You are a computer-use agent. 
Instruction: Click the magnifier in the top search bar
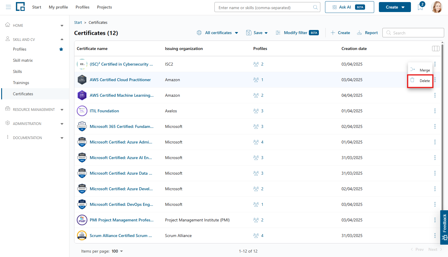click(315, 7)
